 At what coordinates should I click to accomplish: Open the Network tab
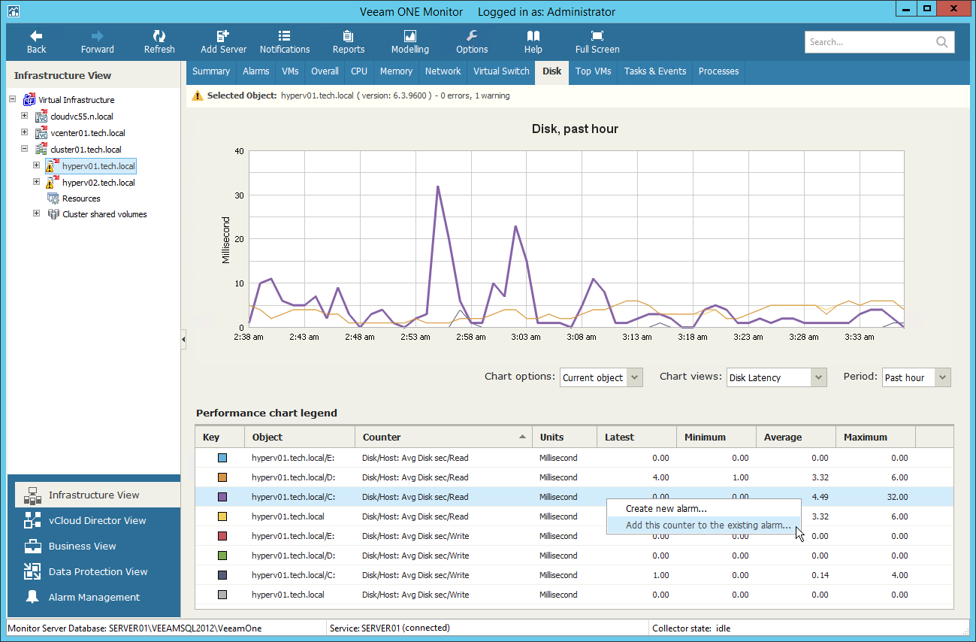[x=443, y=71]
